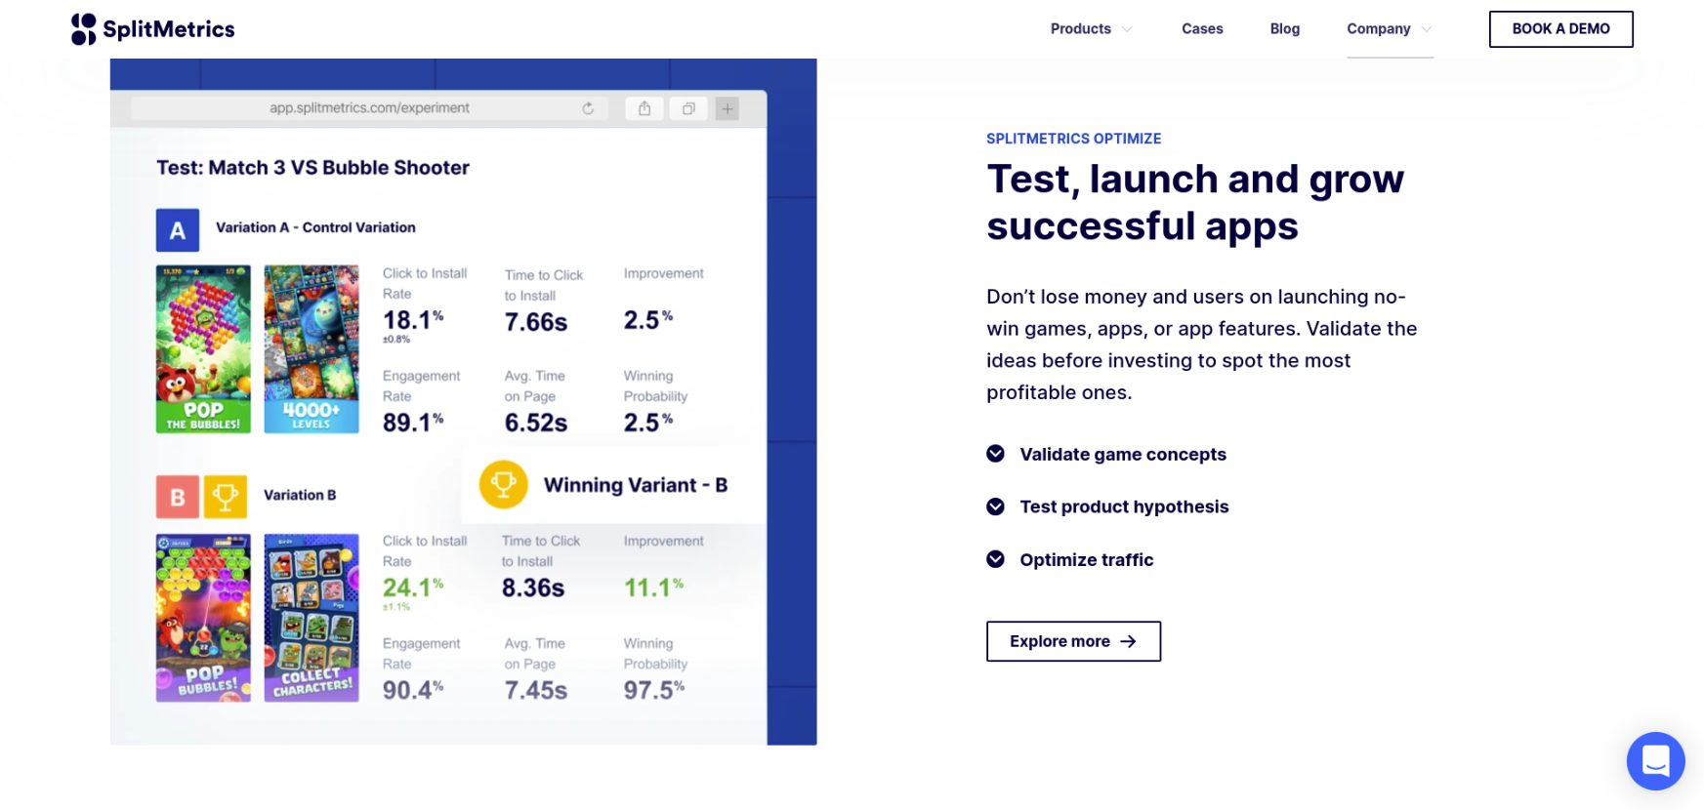1704x810 pixels.
Task: Click the 18.1% click to install rate
Action: pos(413,320)
